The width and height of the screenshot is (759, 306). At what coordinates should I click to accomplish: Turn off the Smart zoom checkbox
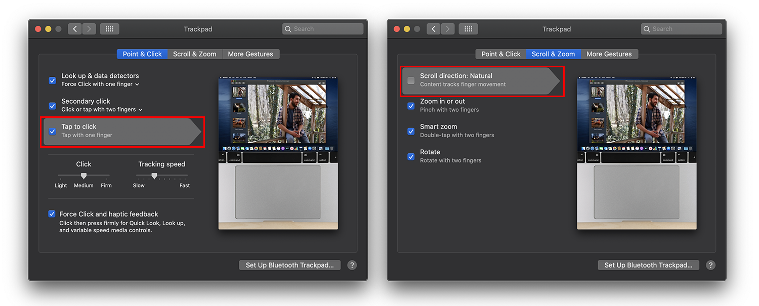coord(411,131)
